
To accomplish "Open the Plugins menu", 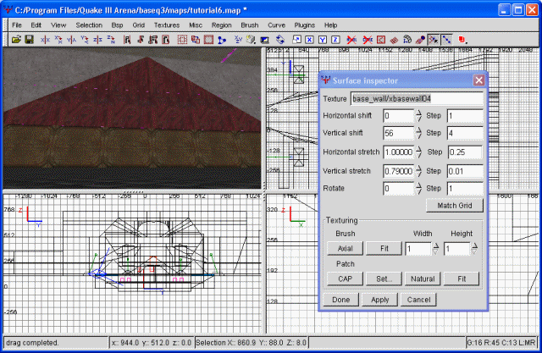I will [x=305, y=25].
